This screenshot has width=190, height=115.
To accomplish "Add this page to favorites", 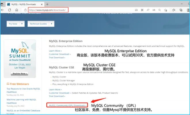I will (166, 10).
